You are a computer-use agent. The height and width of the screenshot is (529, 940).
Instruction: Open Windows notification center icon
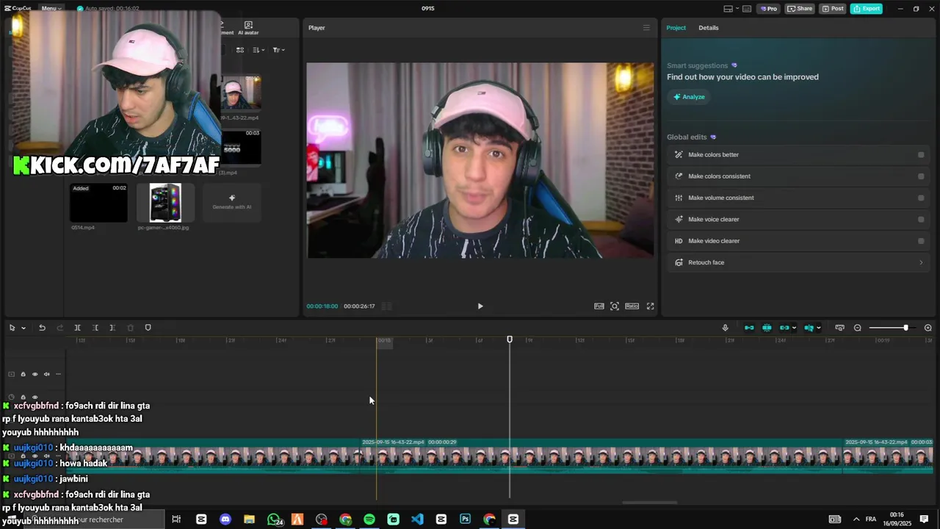(924, 519)
